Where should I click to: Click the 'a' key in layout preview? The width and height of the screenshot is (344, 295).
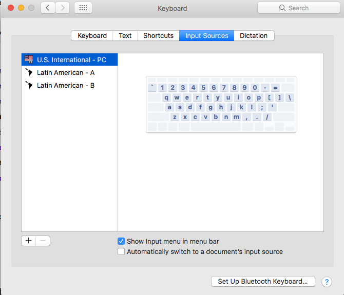pyautogui.click(x=169, y=107)
